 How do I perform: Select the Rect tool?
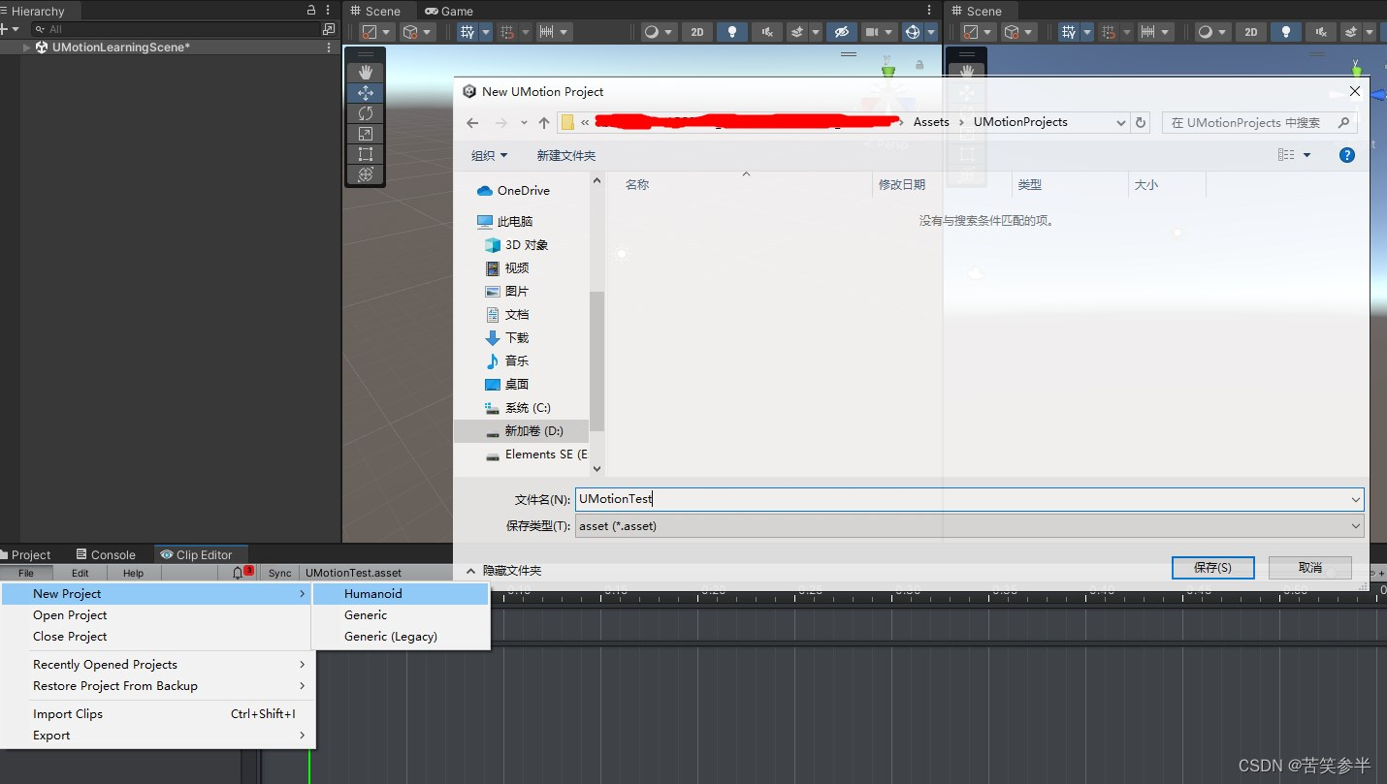(x=366, y=154)
